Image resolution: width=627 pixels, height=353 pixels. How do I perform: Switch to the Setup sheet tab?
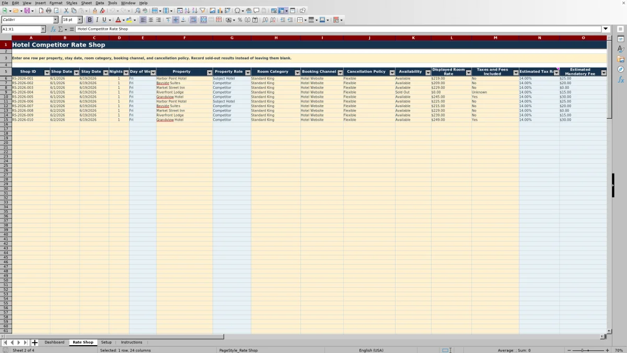pyautogui.click(x=106, y=342)
